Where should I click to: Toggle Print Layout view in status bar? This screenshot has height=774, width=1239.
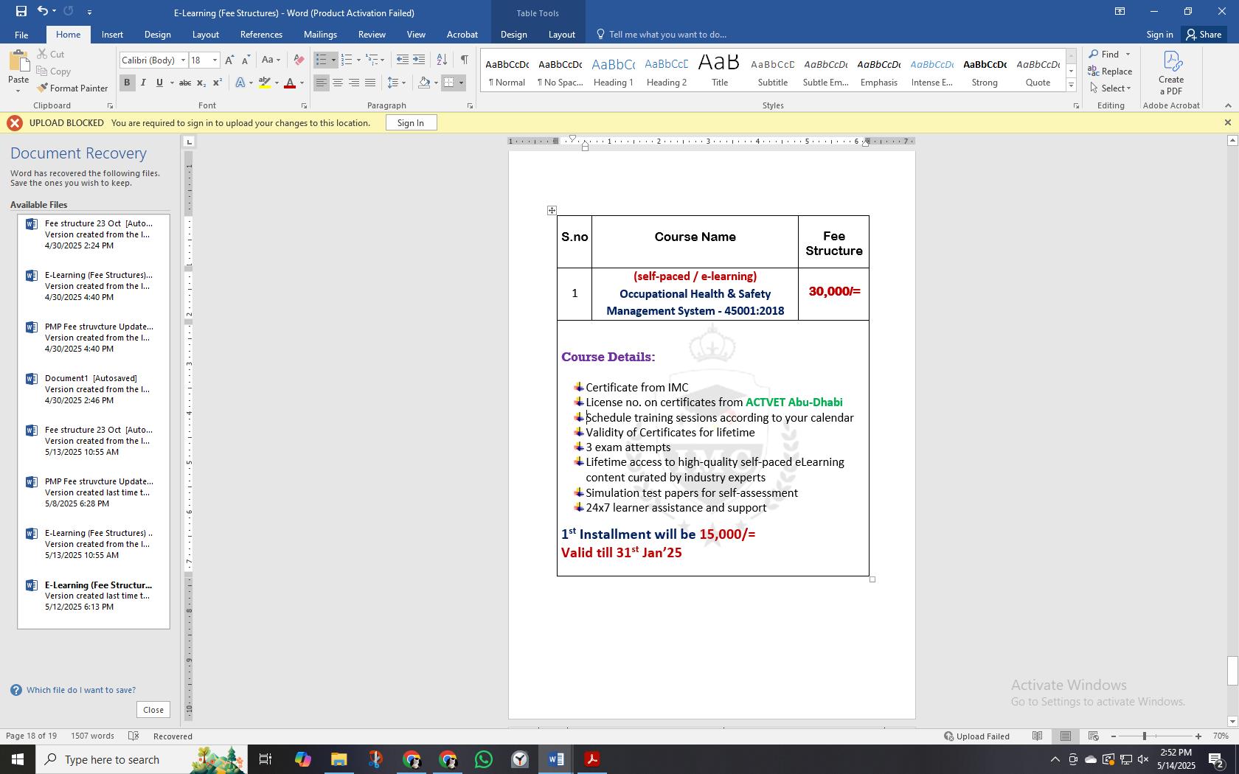(x=1066, y=736)
